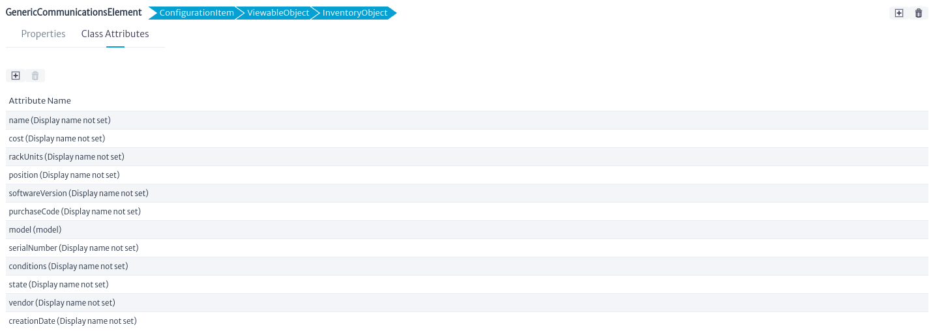Go to ViewableObject in the breadcrumb

tap(278, 13)
